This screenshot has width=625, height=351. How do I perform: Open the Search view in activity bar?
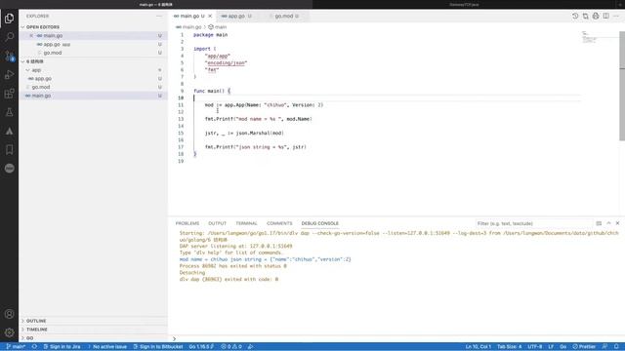[x=9, y=37]
